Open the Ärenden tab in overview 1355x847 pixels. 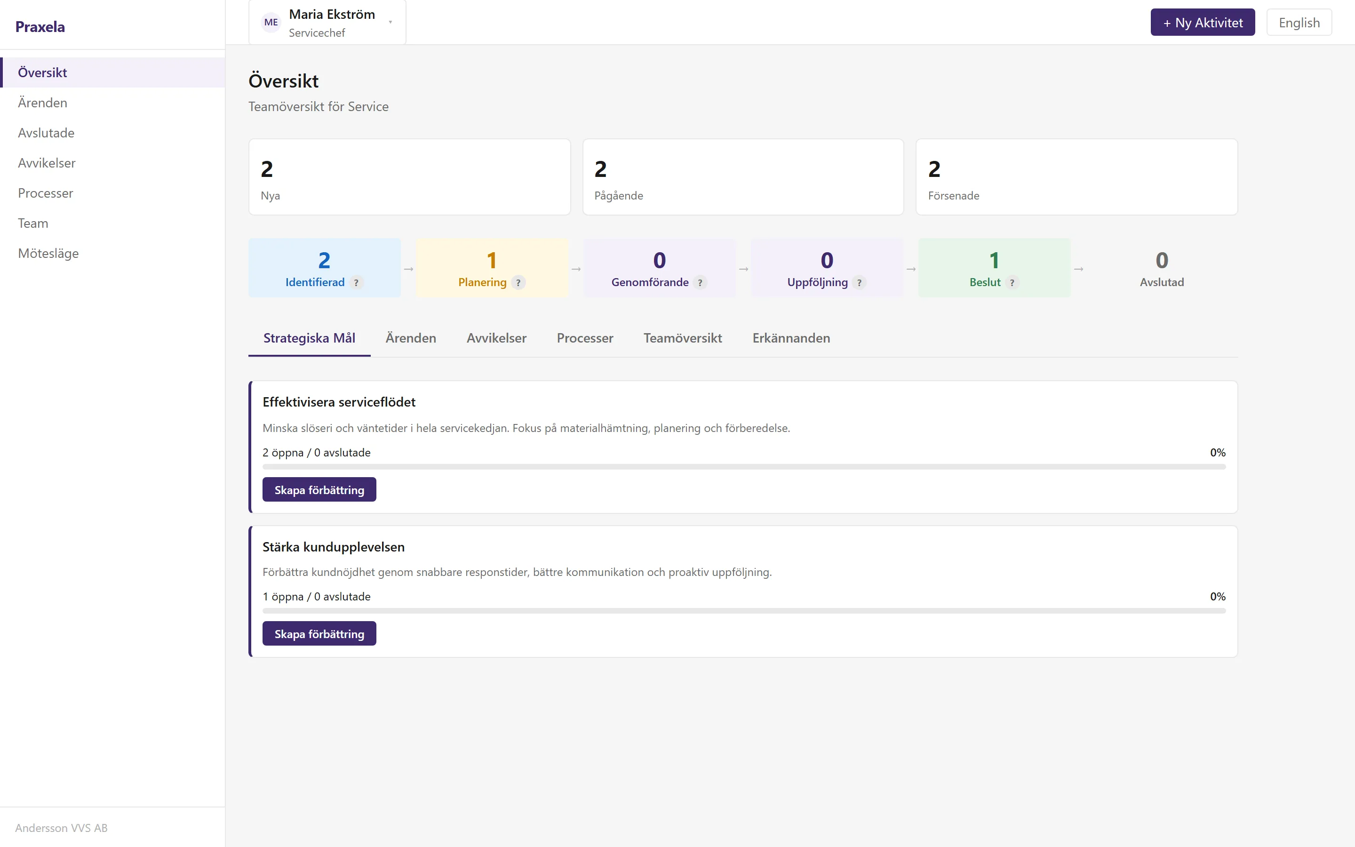click(411, 338)
